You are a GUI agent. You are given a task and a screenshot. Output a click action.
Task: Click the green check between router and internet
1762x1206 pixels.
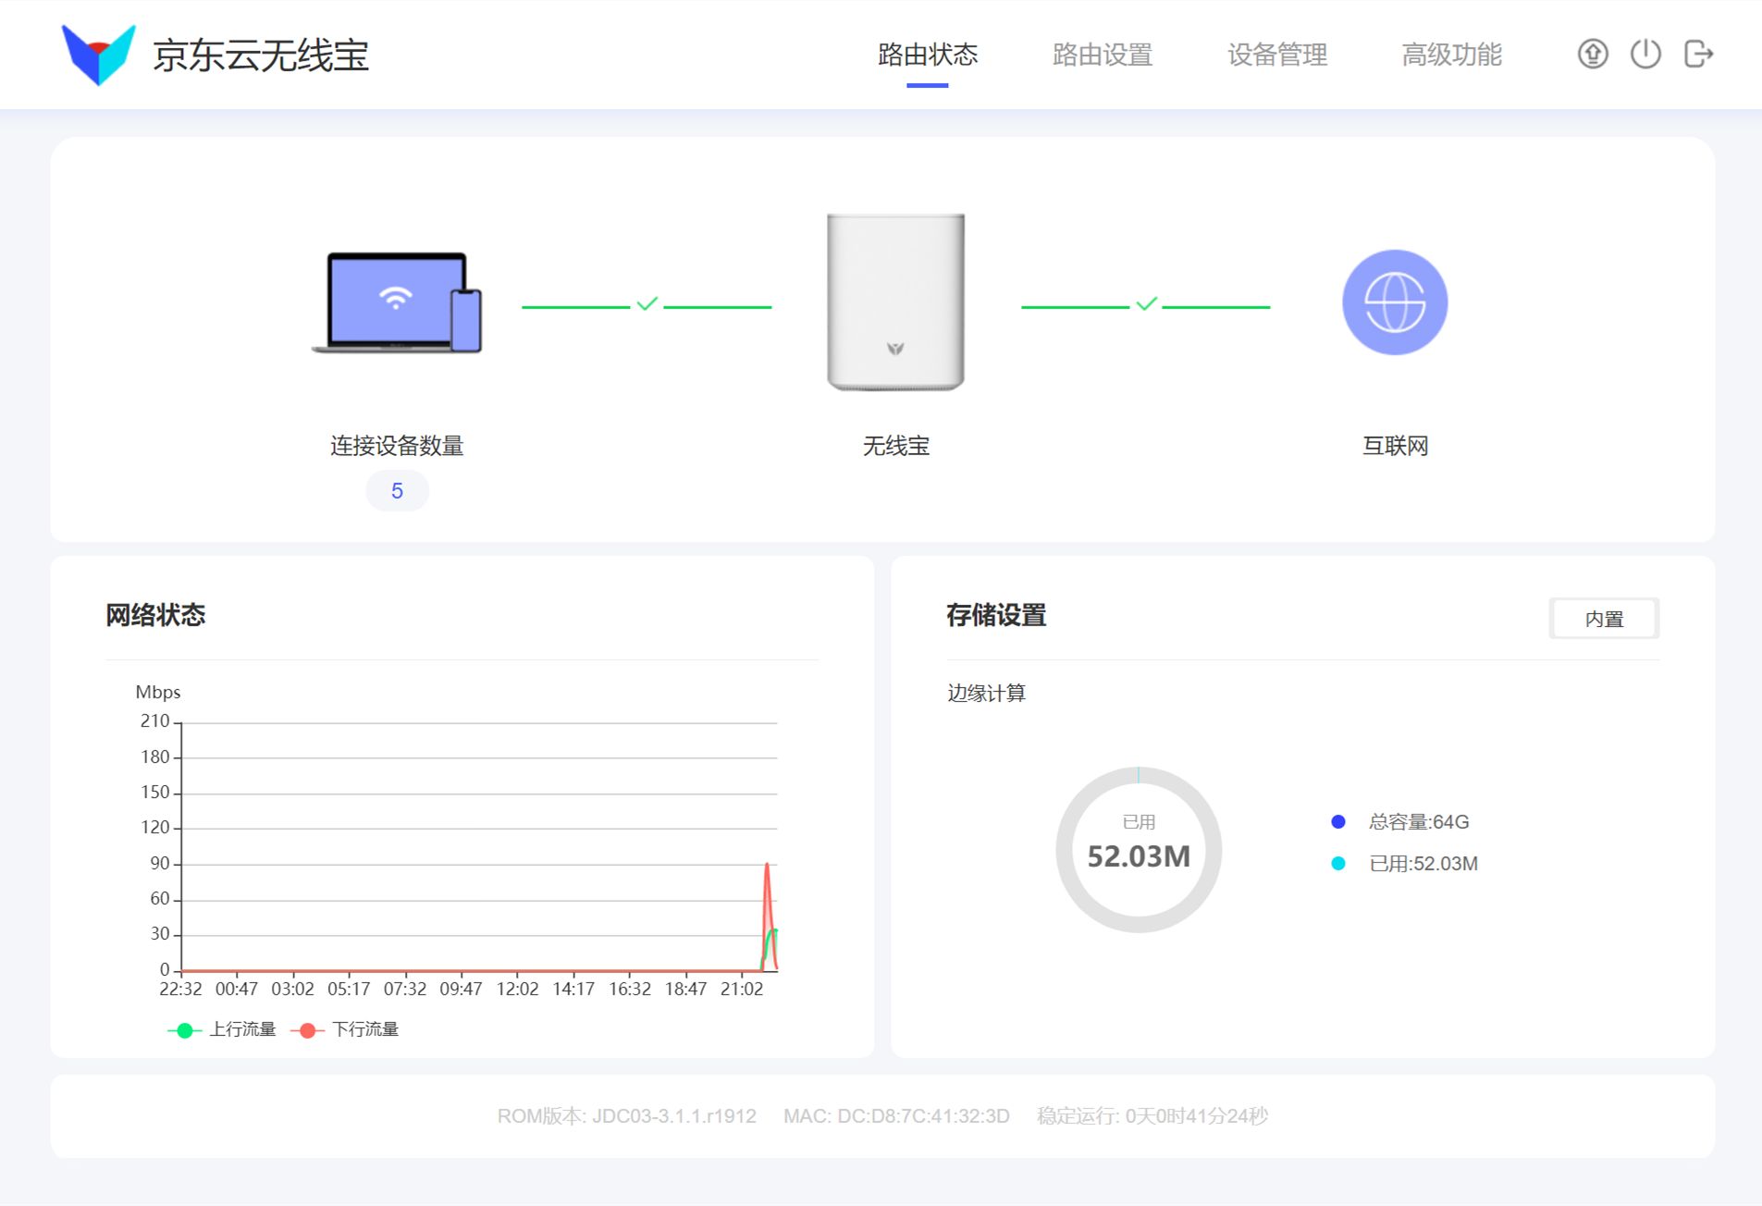[x=1146, y=304]
